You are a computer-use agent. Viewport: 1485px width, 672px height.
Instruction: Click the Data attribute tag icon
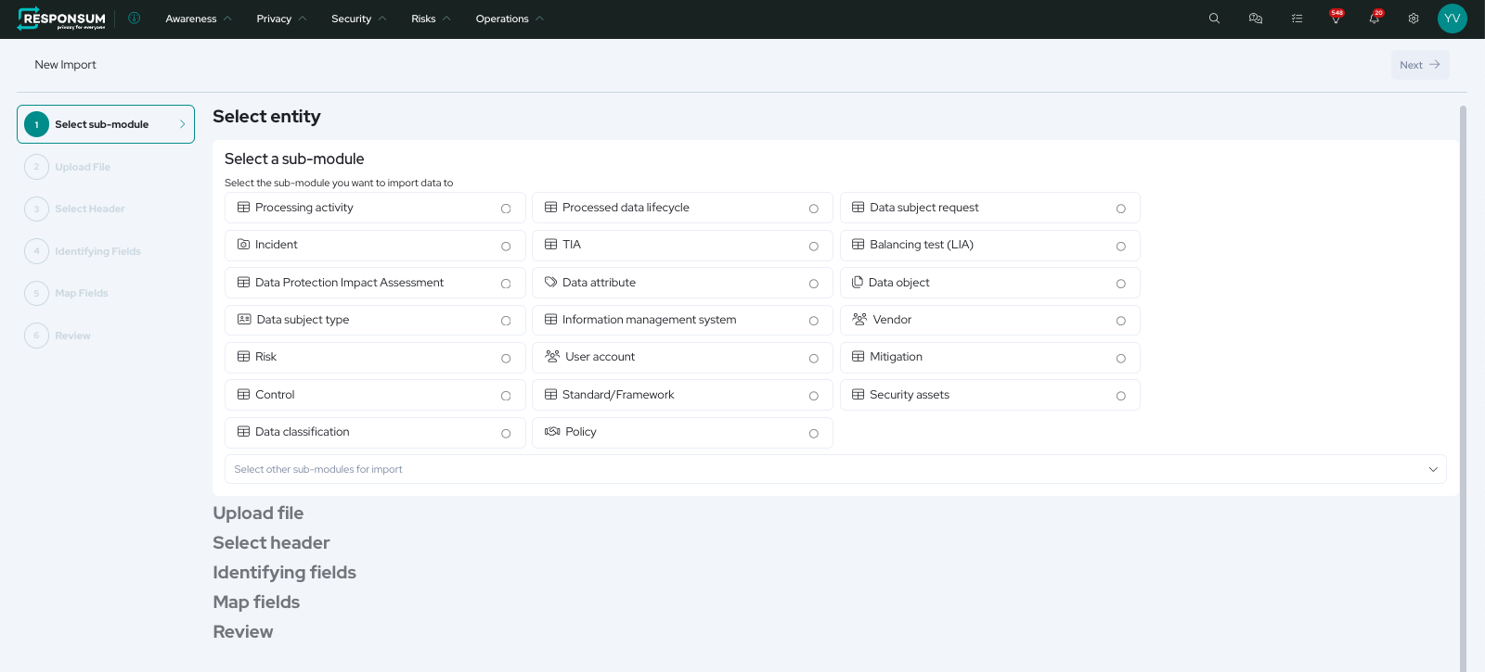[x=551, y=282]
